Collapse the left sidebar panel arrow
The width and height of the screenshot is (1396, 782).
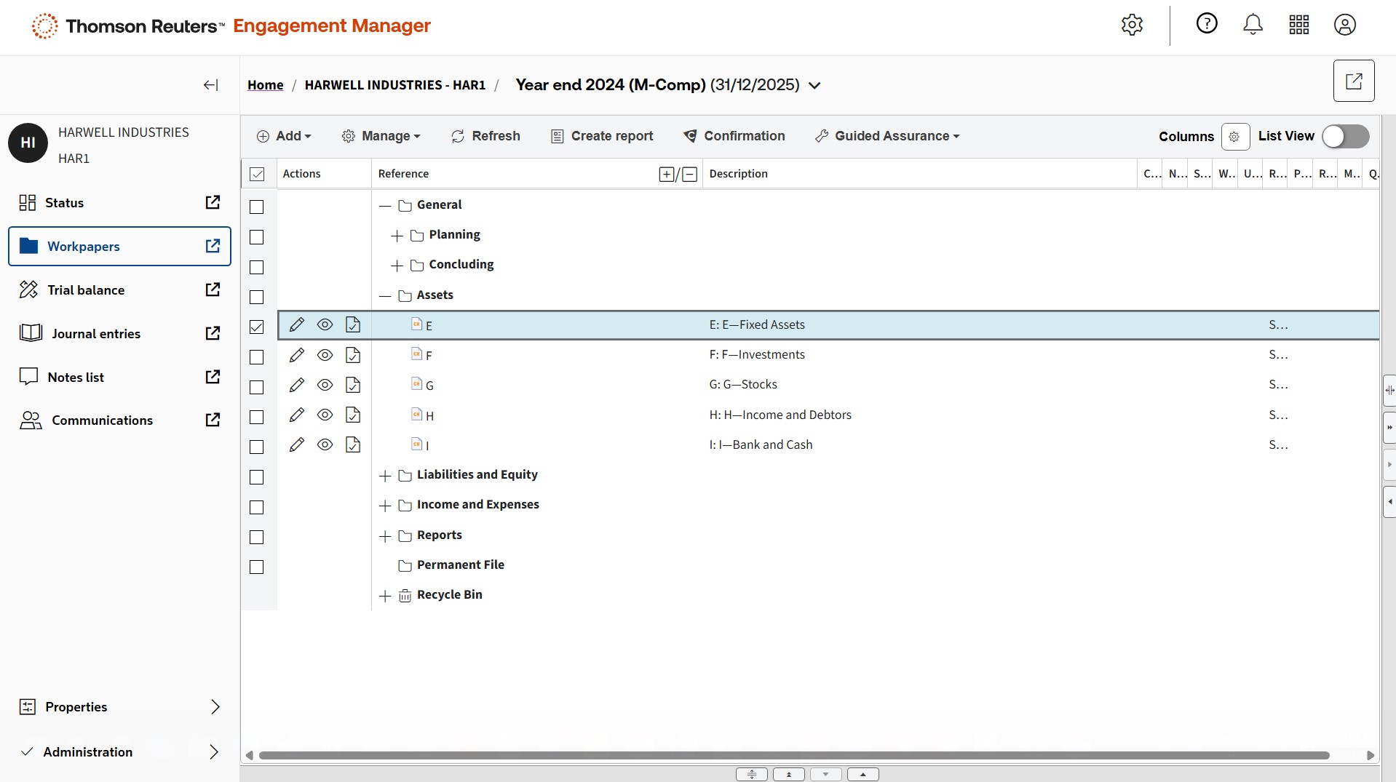pyautogui.click(x=210, y=85)
